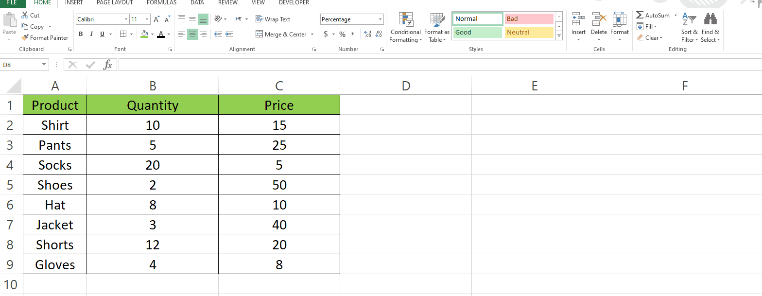762x296 pixels.
Task: Open the PAGE LAYOUT ribbon tab
Action: coord(115,3)
